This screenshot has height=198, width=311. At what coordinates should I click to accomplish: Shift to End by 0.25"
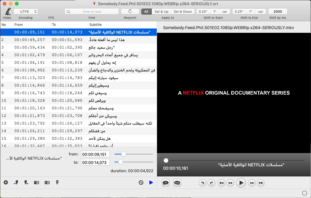click(239, 12)
